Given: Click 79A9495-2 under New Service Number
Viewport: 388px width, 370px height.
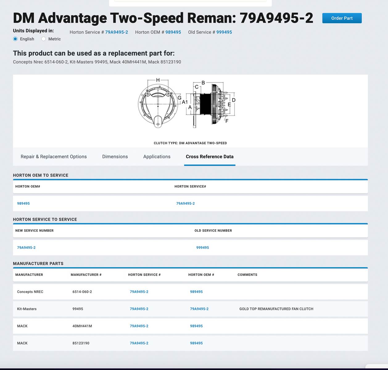Looking at the screenshot, I should tap(26, 248).
